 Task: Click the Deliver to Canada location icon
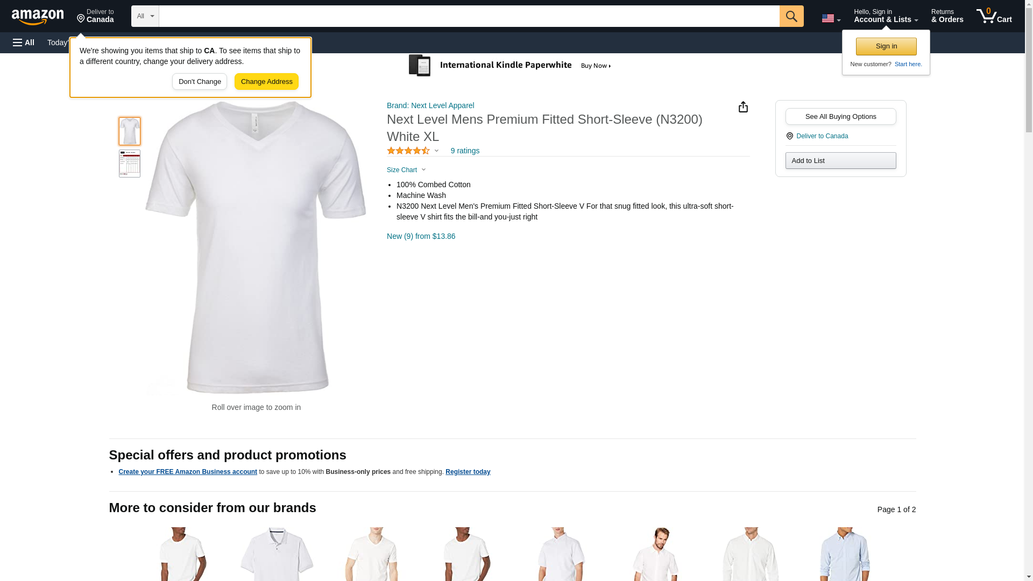click(x=789, y=136)
